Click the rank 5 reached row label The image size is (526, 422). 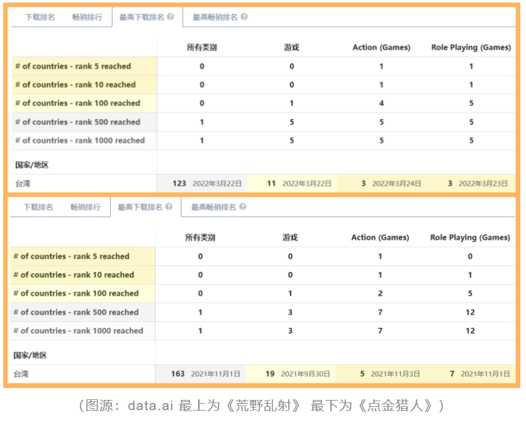[73, 66]
